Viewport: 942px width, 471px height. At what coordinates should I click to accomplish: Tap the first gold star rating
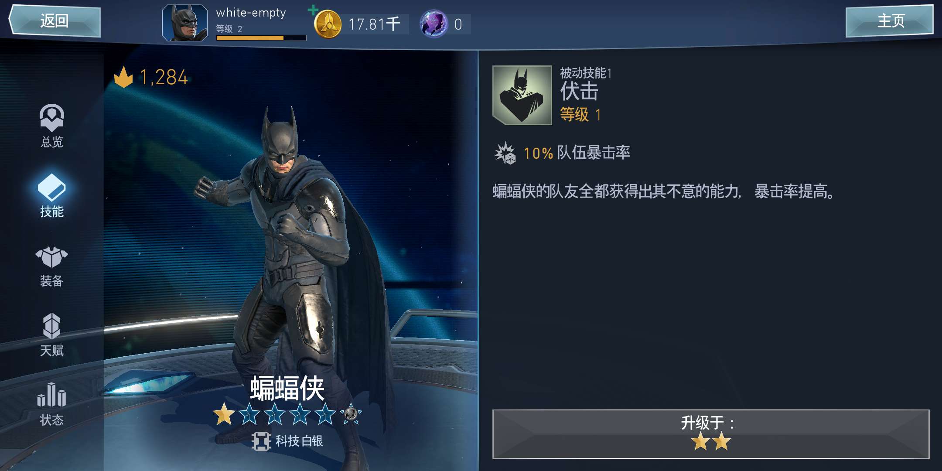(x=224, y=414)
